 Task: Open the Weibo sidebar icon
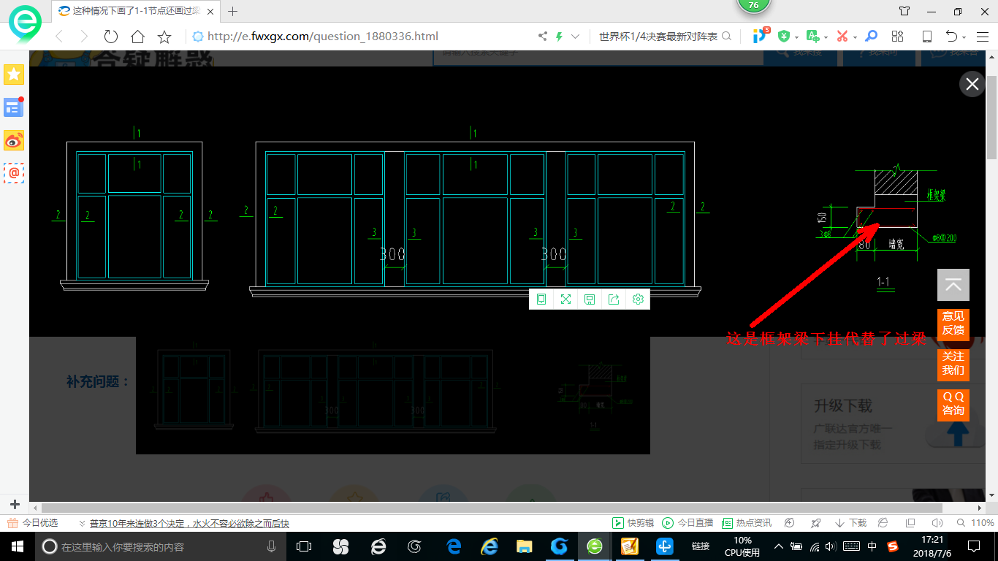coord(14,140)
